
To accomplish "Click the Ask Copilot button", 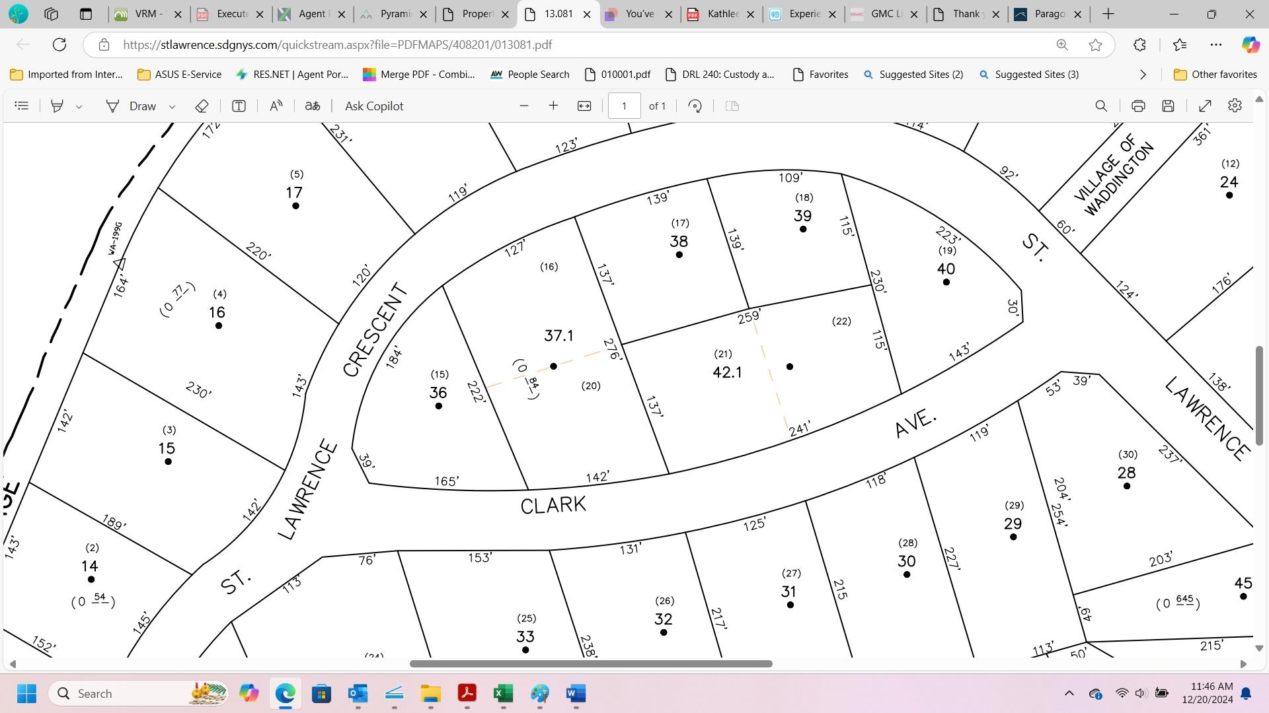I will (x=373, y=106).
